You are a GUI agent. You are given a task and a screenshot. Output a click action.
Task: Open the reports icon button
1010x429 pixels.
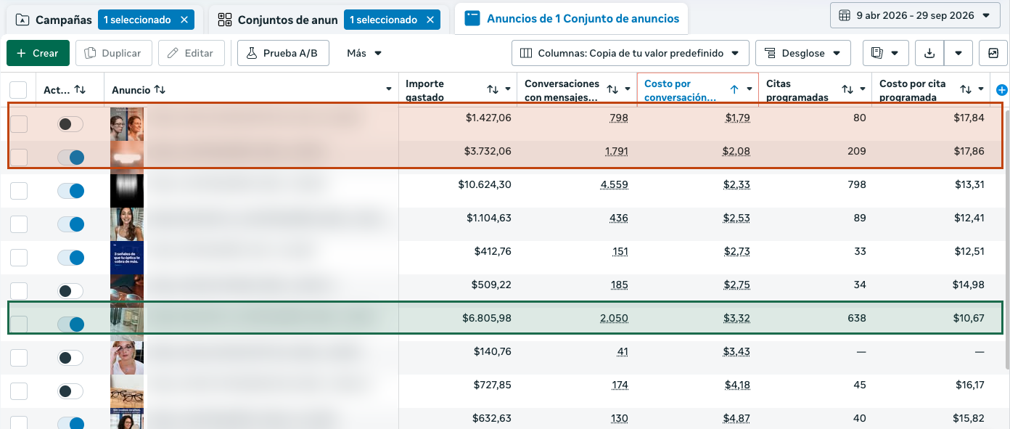(886, 53)
